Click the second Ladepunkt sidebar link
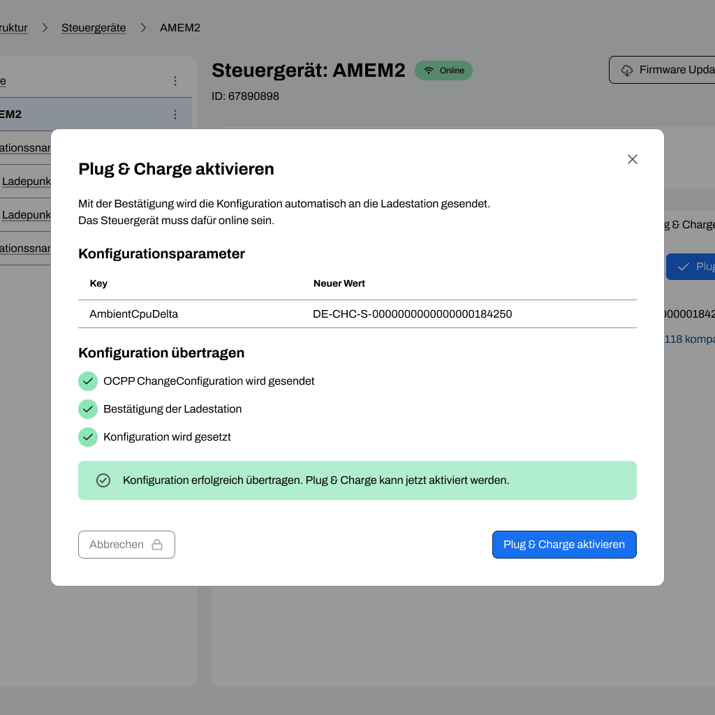The width and height of the screenshot is (715, 715). pos(26,215)
